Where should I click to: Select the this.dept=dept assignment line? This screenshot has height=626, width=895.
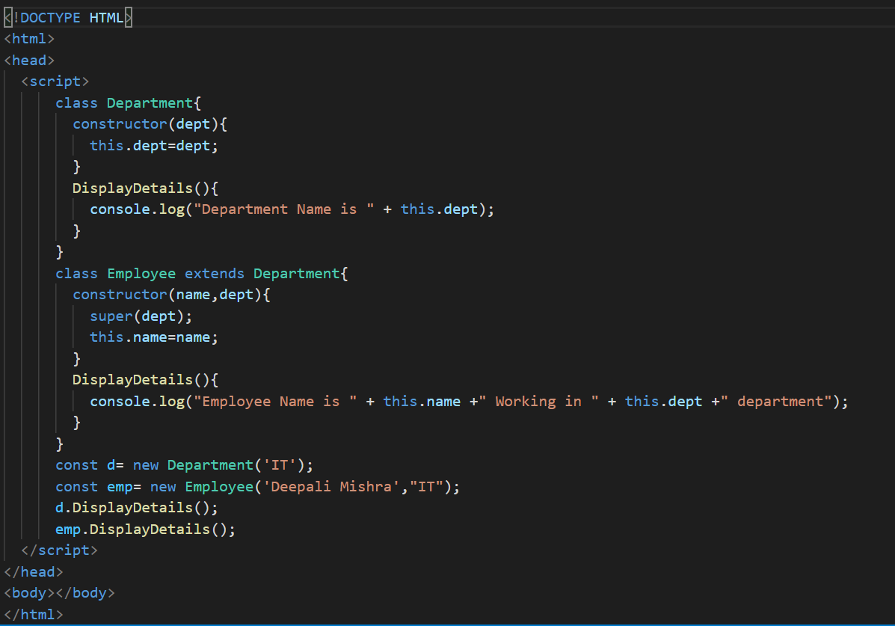pyautogui.click(x=153, y=145)
